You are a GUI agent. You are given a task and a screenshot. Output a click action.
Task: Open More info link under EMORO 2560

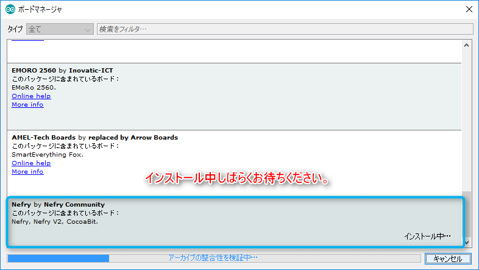pyautogui.click(x=27, y=104)
